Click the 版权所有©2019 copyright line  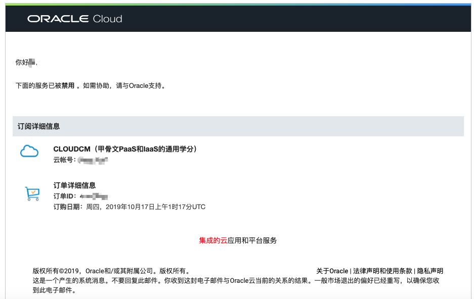click(x=112, y=271)
